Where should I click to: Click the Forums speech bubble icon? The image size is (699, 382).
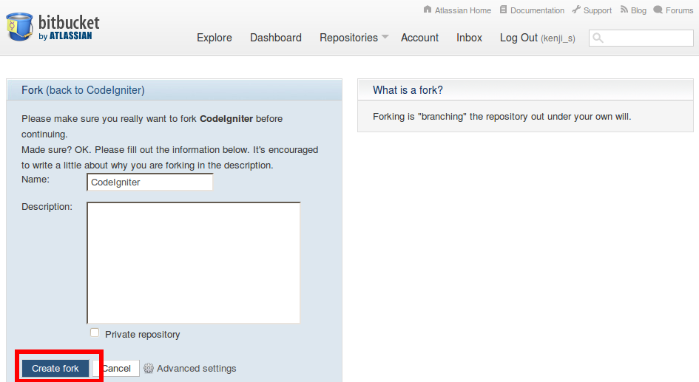658,10
